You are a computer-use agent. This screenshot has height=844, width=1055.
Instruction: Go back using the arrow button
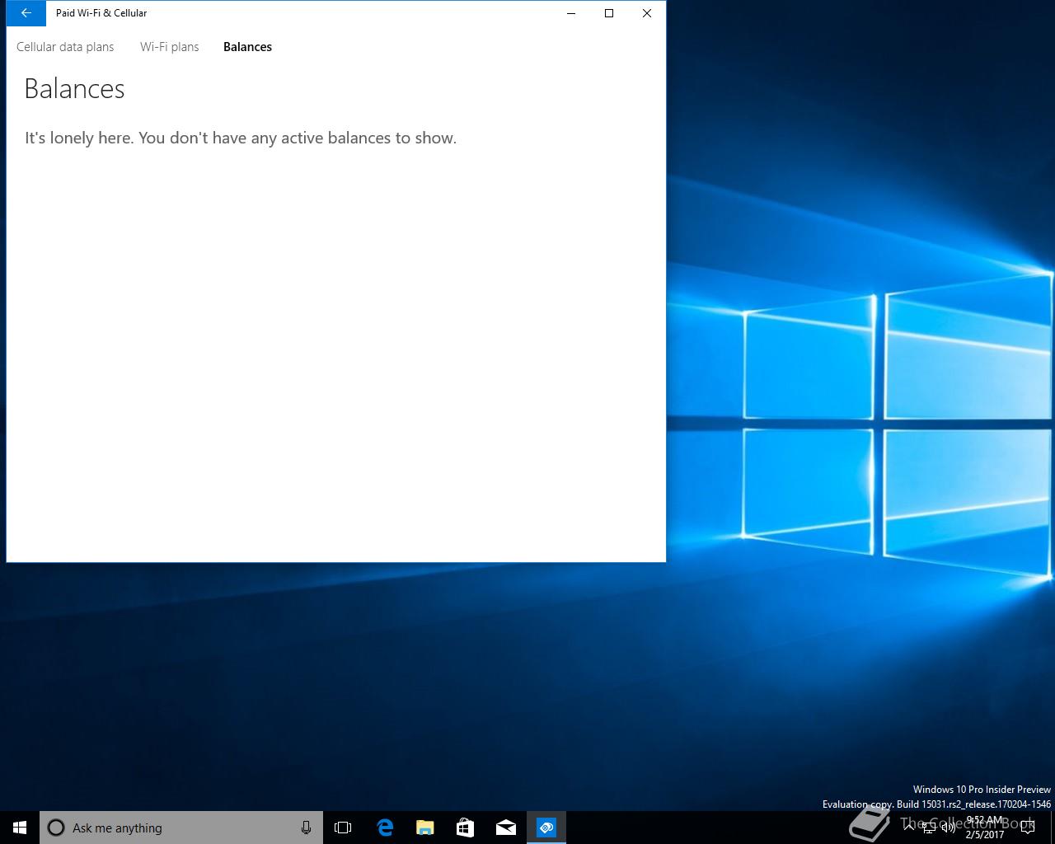[26, 13]
